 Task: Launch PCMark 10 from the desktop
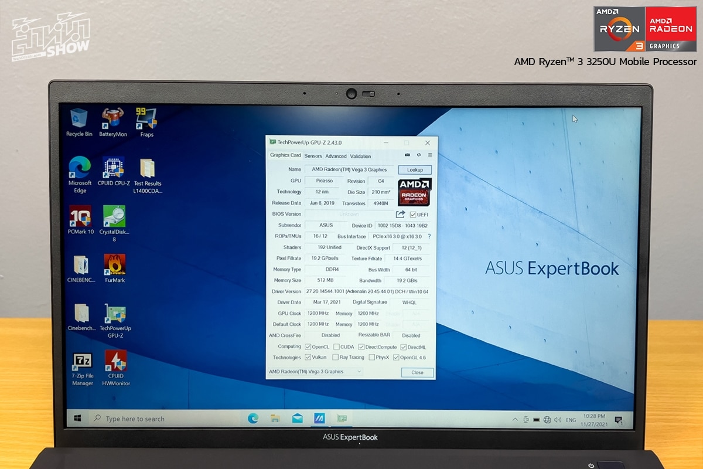coord(80,220)
